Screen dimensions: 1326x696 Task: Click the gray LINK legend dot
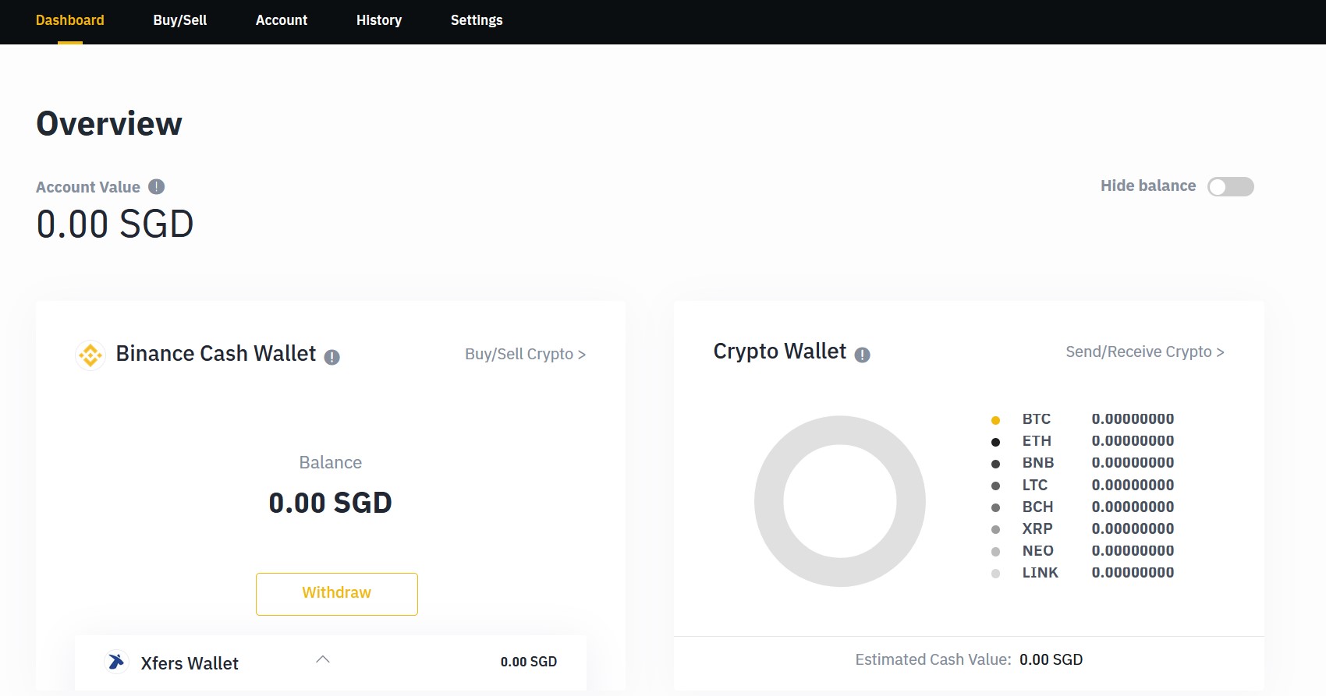[x=995, y=574]
